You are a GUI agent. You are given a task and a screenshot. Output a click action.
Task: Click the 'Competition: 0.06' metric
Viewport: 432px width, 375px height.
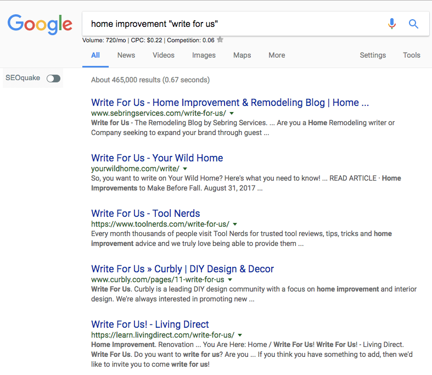pyautogui.click(x=190, y=40)
